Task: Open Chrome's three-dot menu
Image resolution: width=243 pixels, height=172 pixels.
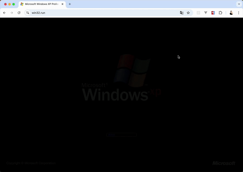Action: pyautogui.click(x=239, y=13)
